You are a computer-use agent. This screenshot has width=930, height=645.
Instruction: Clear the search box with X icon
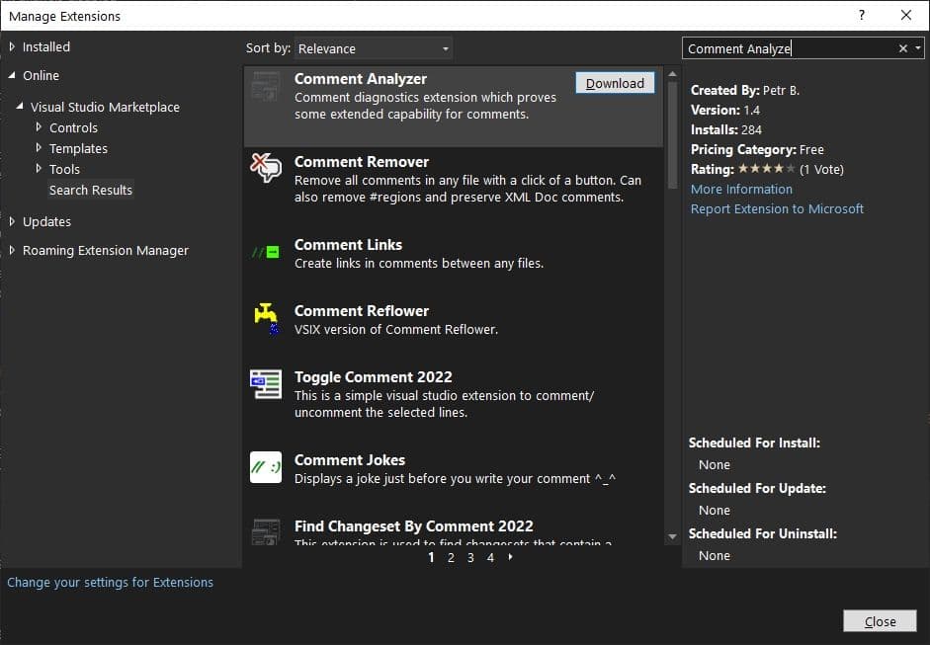coord(902,48)
